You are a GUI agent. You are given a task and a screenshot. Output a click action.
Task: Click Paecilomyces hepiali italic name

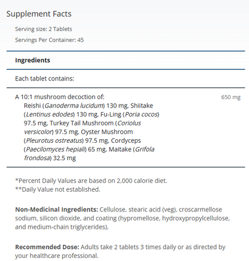tap(55, 149)
